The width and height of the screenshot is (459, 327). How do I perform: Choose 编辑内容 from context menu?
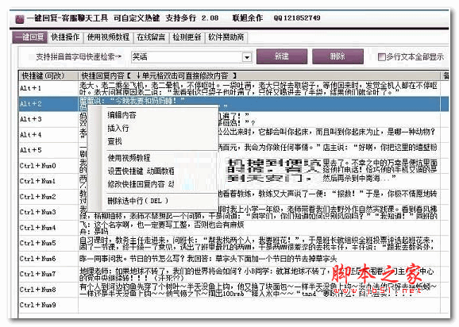121,115
